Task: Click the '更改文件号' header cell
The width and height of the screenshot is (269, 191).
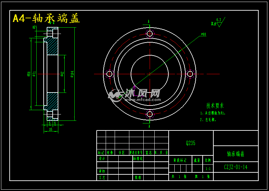Action: point(136,152)
